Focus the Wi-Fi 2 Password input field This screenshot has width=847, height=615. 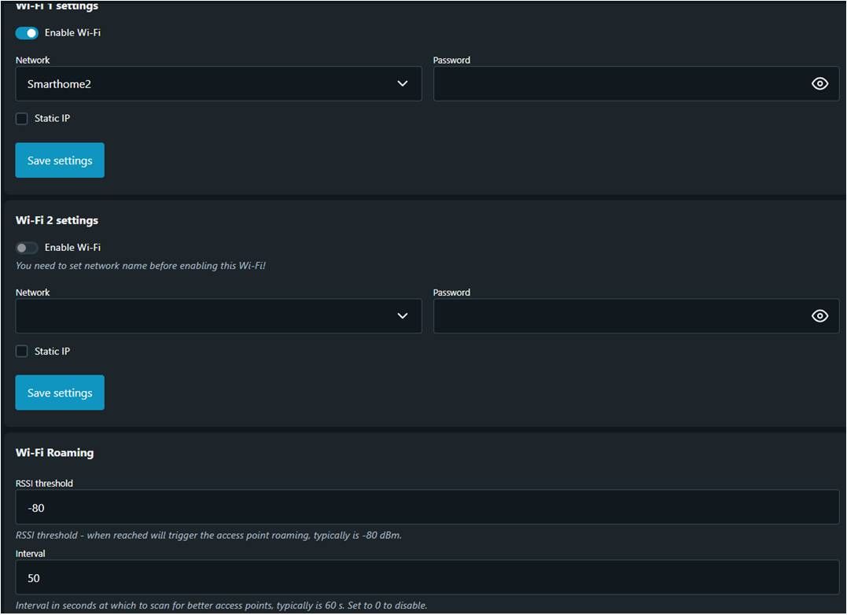(x=613, y=316)
